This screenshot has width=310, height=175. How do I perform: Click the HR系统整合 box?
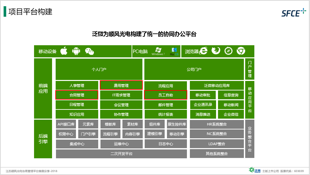click(217, 124)
